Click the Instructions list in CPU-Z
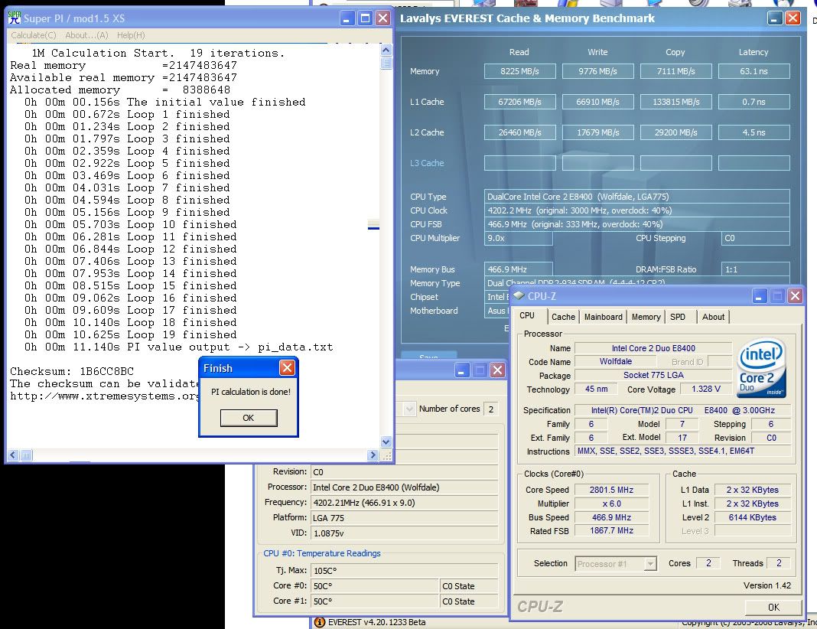Viewport: 817px width, 629px height. click(683, 451)
